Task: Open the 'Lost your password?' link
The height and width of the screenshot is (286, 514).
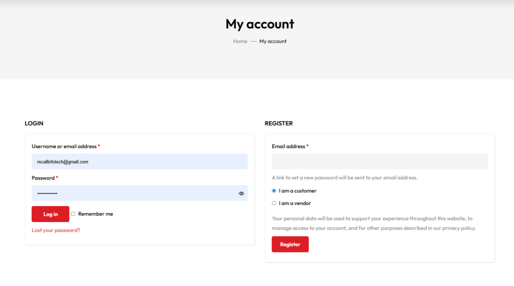Action: tap(56, 230)
